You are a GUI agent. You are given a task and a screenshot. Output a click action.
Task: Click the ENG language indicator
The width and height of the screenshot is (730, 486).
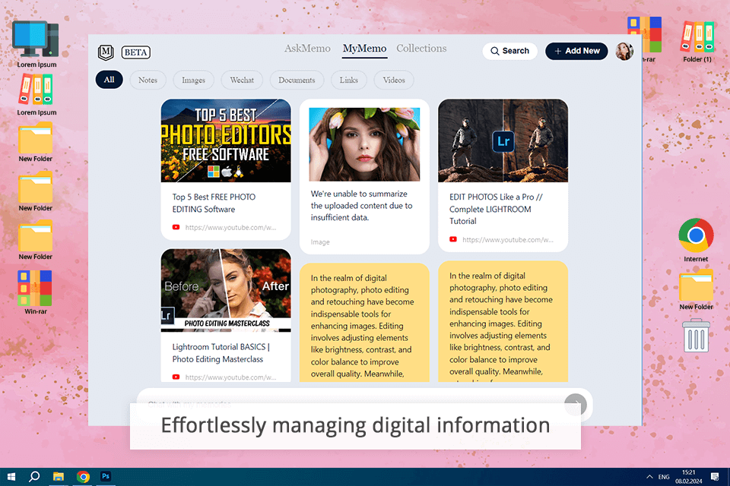[x=664, y=477]
